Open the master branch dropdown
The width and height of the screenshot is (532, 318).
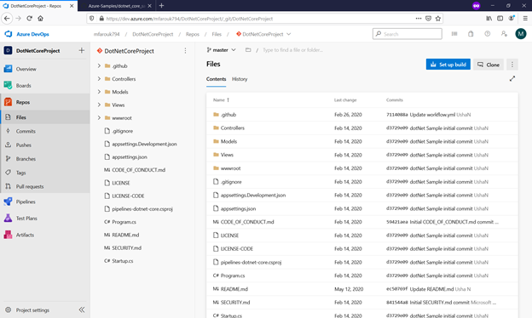(x=221, y=50)
